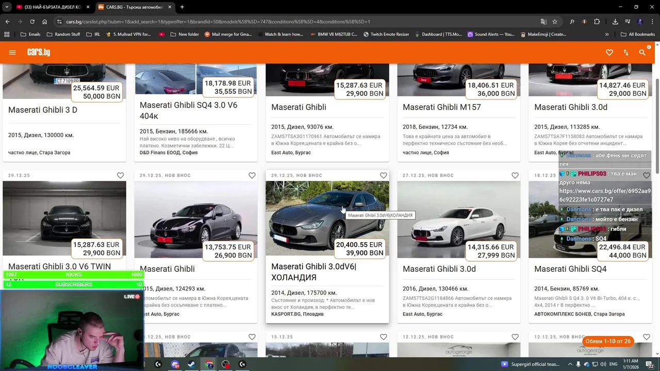
Task: Bookmark this page with the star
Action: pyautogui.click(x=555, y=22)
